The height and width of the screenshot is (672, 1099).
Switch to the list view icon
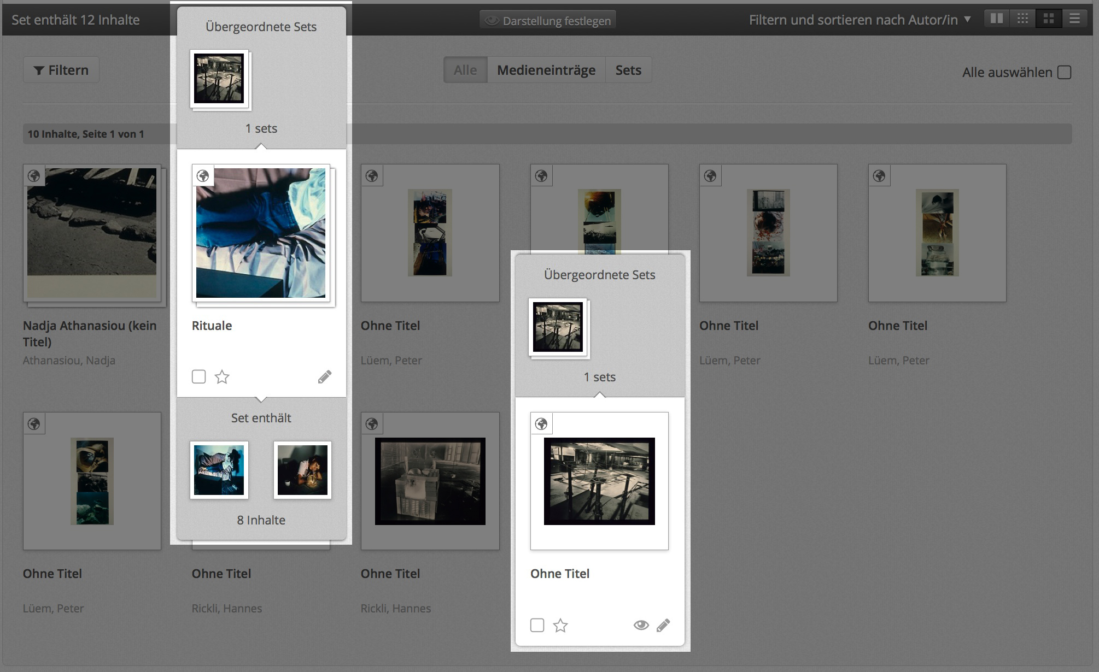(x=1074, y=19)
